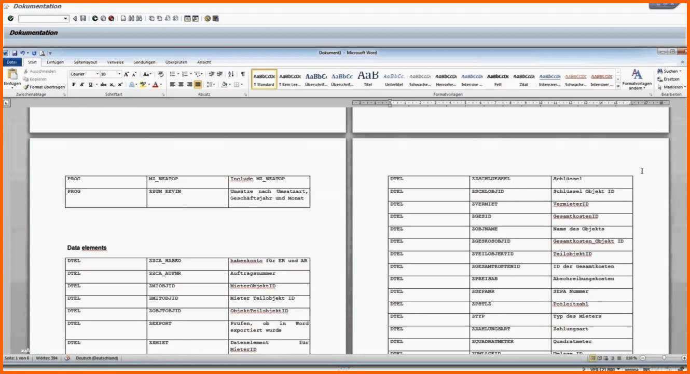Toggle paragraph marks display
690x374 pixels.
coord(242,74)
